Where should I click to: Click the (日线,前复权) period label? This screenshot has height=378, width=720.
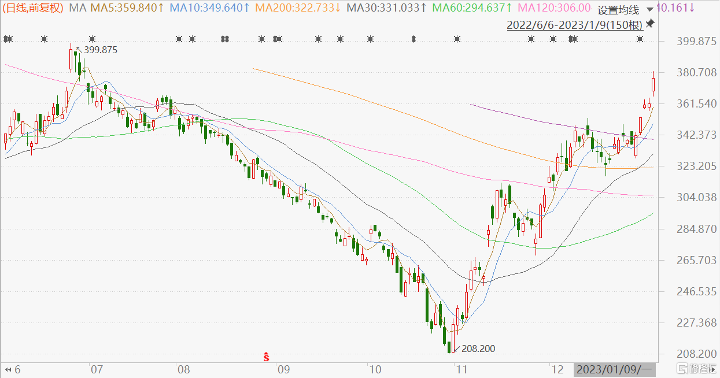(34, 8)
